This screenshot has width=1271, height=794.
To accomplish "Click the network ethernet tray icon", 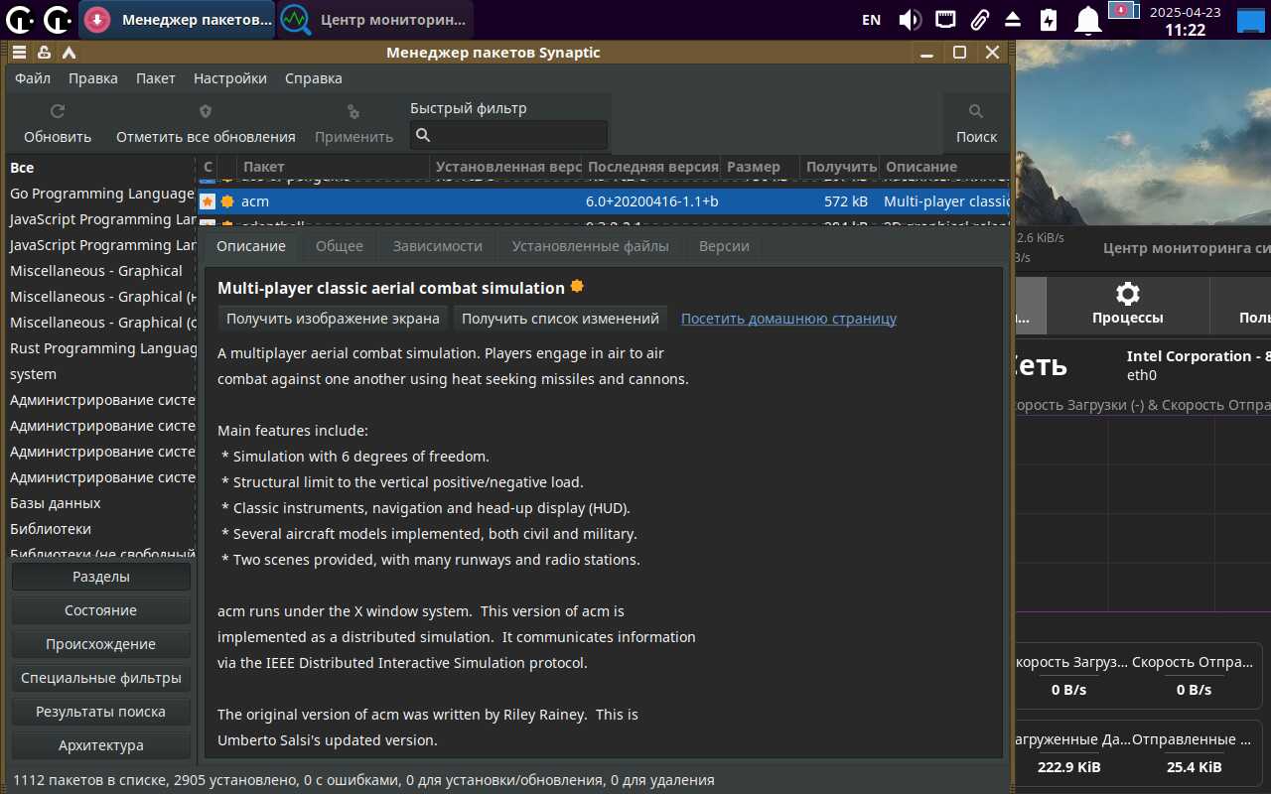I will (x=946, y=20).
